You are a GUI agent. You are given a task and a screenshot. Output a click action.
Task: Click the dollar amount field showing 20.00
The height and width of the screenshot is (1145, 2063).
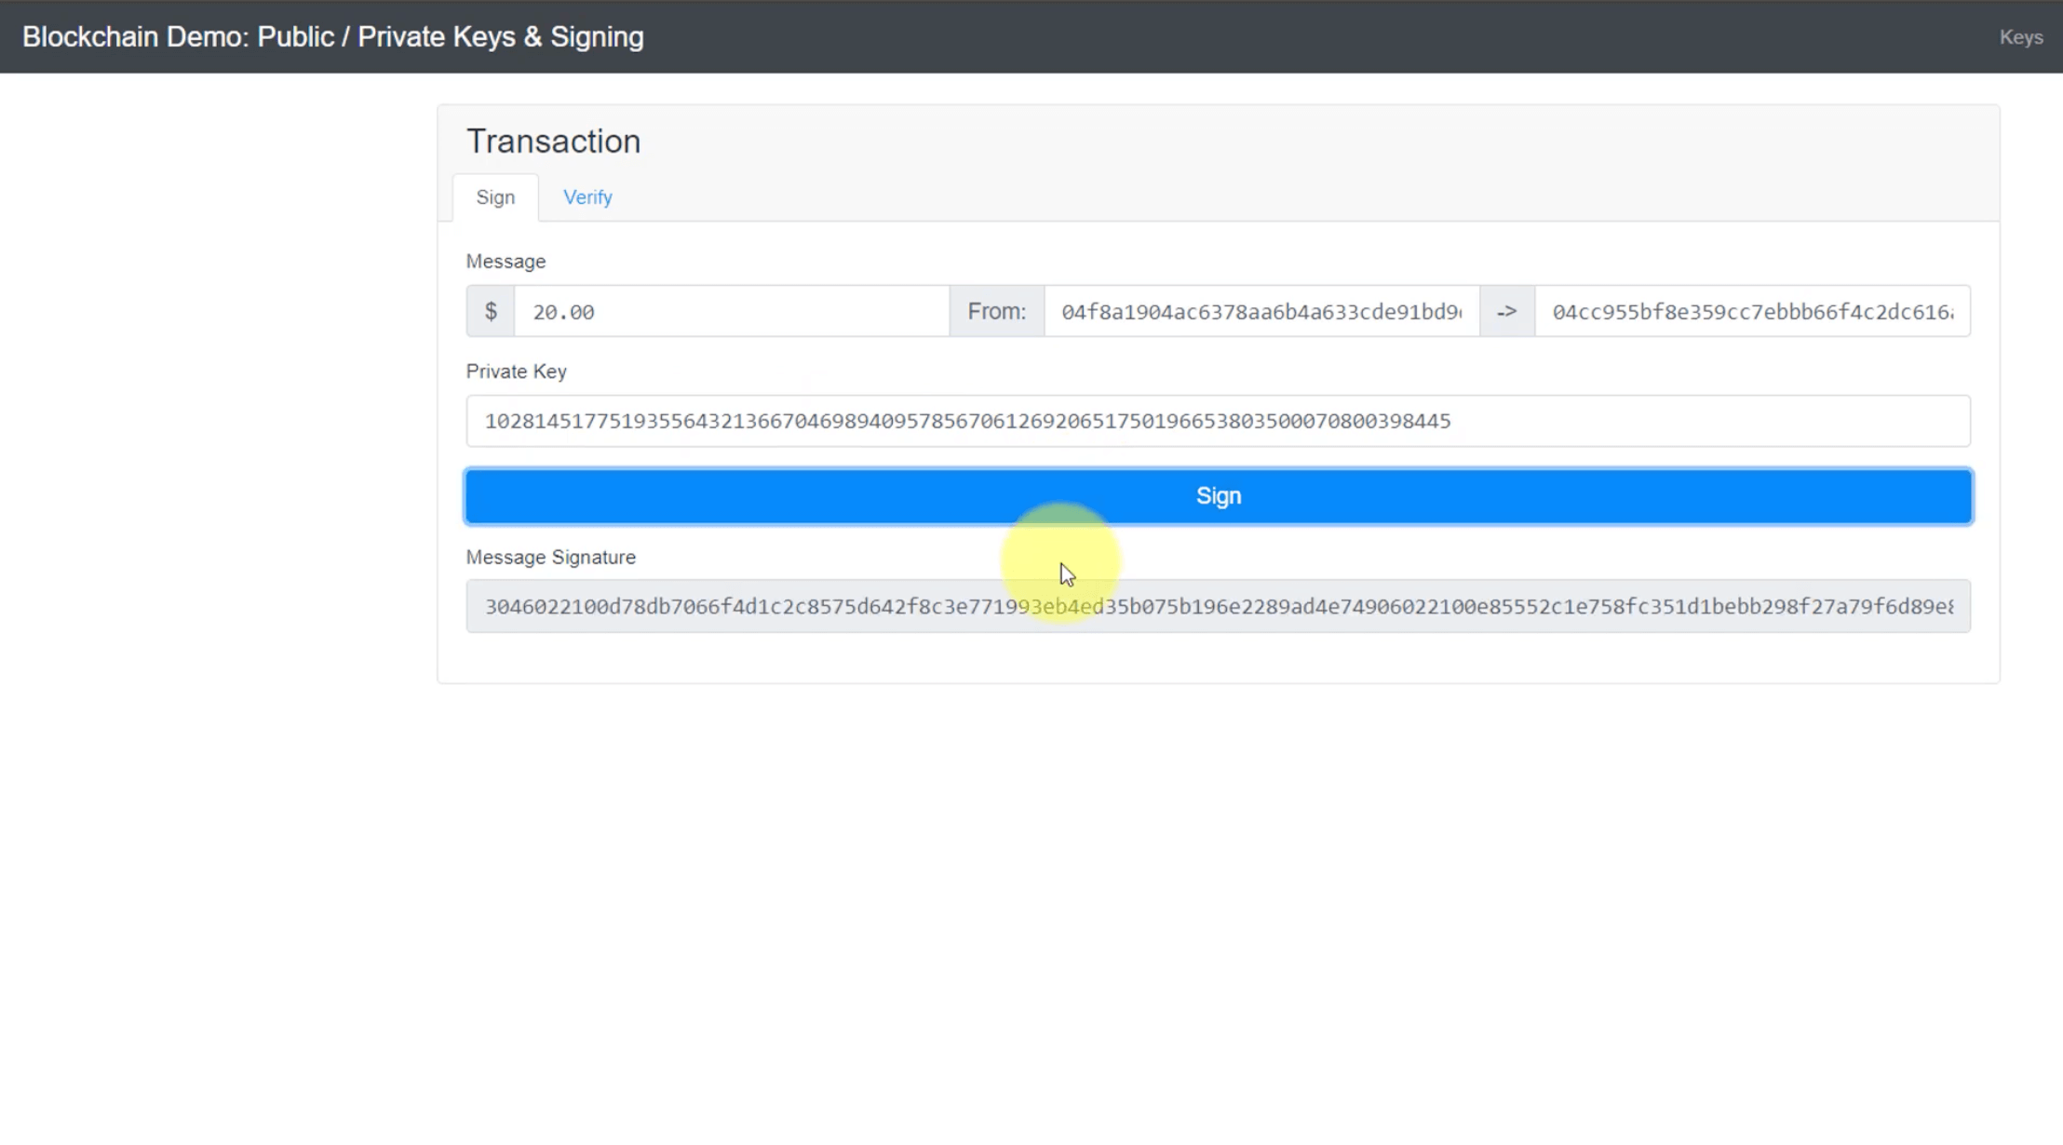point(732,312)
